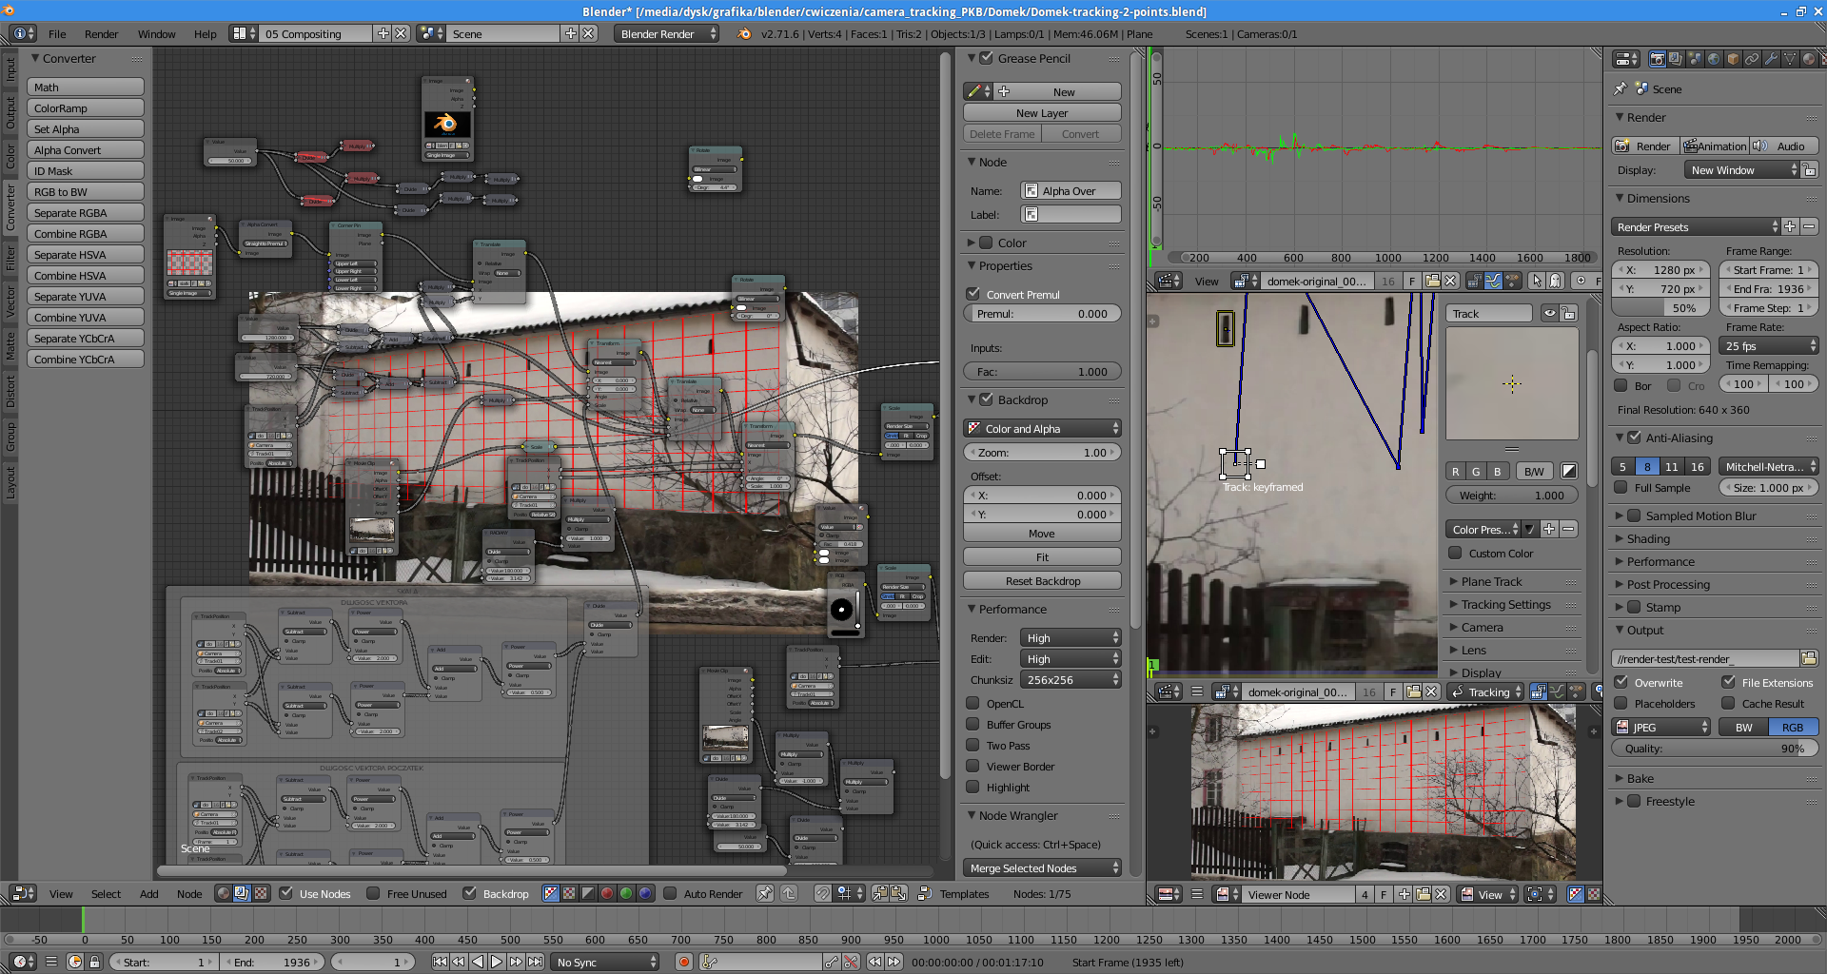The image size is (1827, 974).
Task: Open Modifiers wrench tab icon
Action: (x=1771, y=59)
